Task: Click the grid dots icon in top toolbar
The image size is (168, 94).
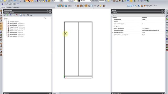Action: [24, 1]
